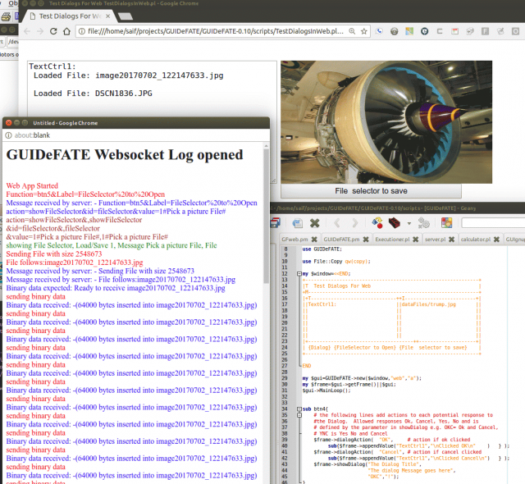The height and width of the screenshot is (484, 525).
Task: Click Chrome's forward navigation arrow
Action: pyautogui.click(x=40, y=31)
